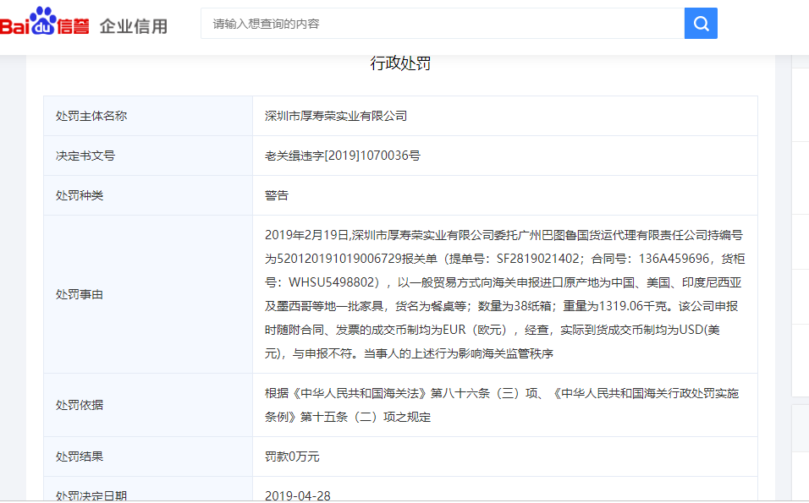Image resolution: width=809 pixels, height=503 pixels.
Task: Select company name 深圳市厚寿荣实业有限公司 in first row
Action: tap(336, 116)
